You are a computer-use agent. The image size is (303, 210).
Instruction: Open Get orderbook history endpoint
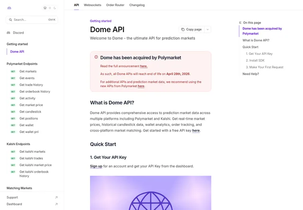tap(35, 91)
